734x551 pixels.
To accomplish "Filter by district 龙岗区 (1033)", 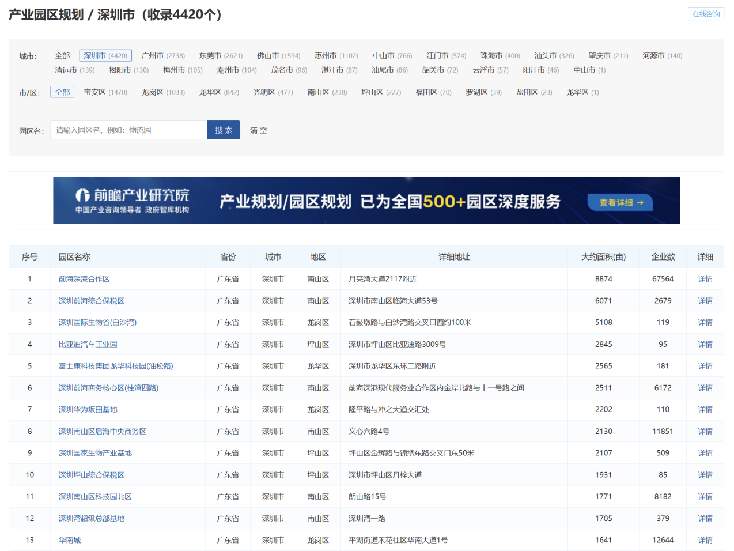I will click(x=163, y=92).
